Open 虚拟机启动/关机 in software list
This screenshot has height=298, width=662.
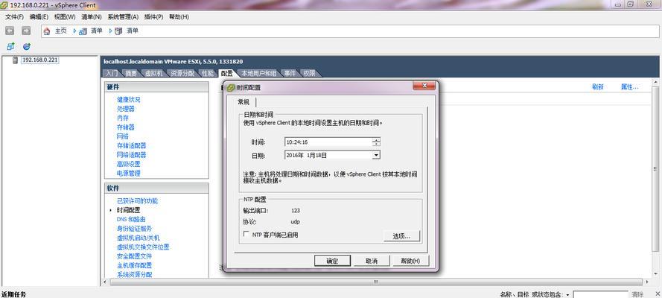(139, 238)
